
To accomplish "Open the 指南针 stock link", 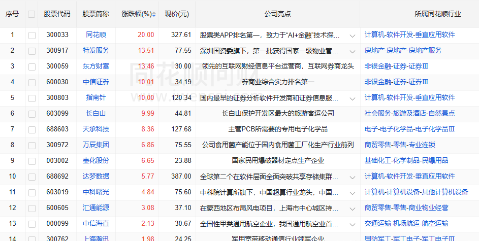I will pyautogui.click(x=96, y=97).
